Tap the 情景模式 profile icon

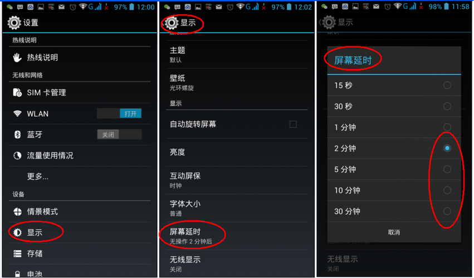pos(17,212)
